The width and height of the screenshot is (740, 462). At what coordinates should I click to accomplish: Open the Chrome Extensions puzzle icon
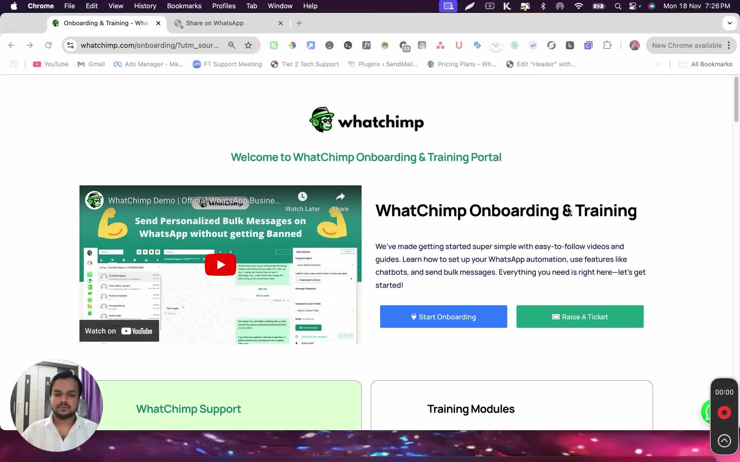(x=607, y=45)
